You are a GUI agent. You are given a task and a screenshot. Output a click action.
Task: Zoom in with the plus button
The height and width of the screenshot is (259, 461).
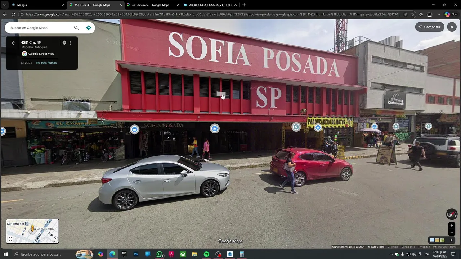coord(452,226)
